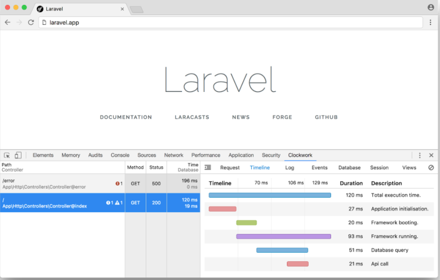Screen dimensions: 440x280
Task: Open the Clockwork Log section
Action: click(x=289, y=168)
